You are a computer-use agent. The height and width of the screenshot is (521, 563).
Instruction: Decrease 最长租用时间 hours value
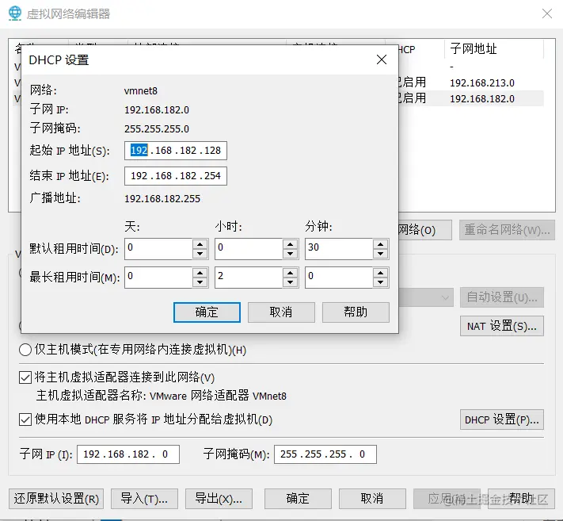(x=290, y=282)
